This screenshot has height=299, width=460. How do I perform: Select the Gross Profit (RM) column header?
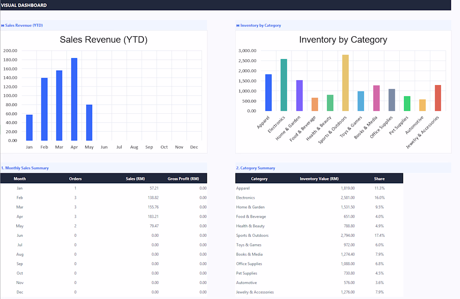183,179
